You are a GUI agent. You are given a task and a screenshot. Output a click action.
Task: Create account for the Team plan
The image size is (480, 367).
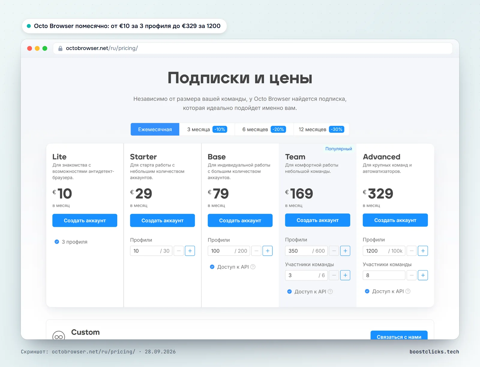318,220
